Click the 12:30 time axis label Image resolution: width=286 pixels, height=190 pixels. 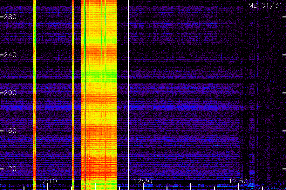click(x=143, y=181)
